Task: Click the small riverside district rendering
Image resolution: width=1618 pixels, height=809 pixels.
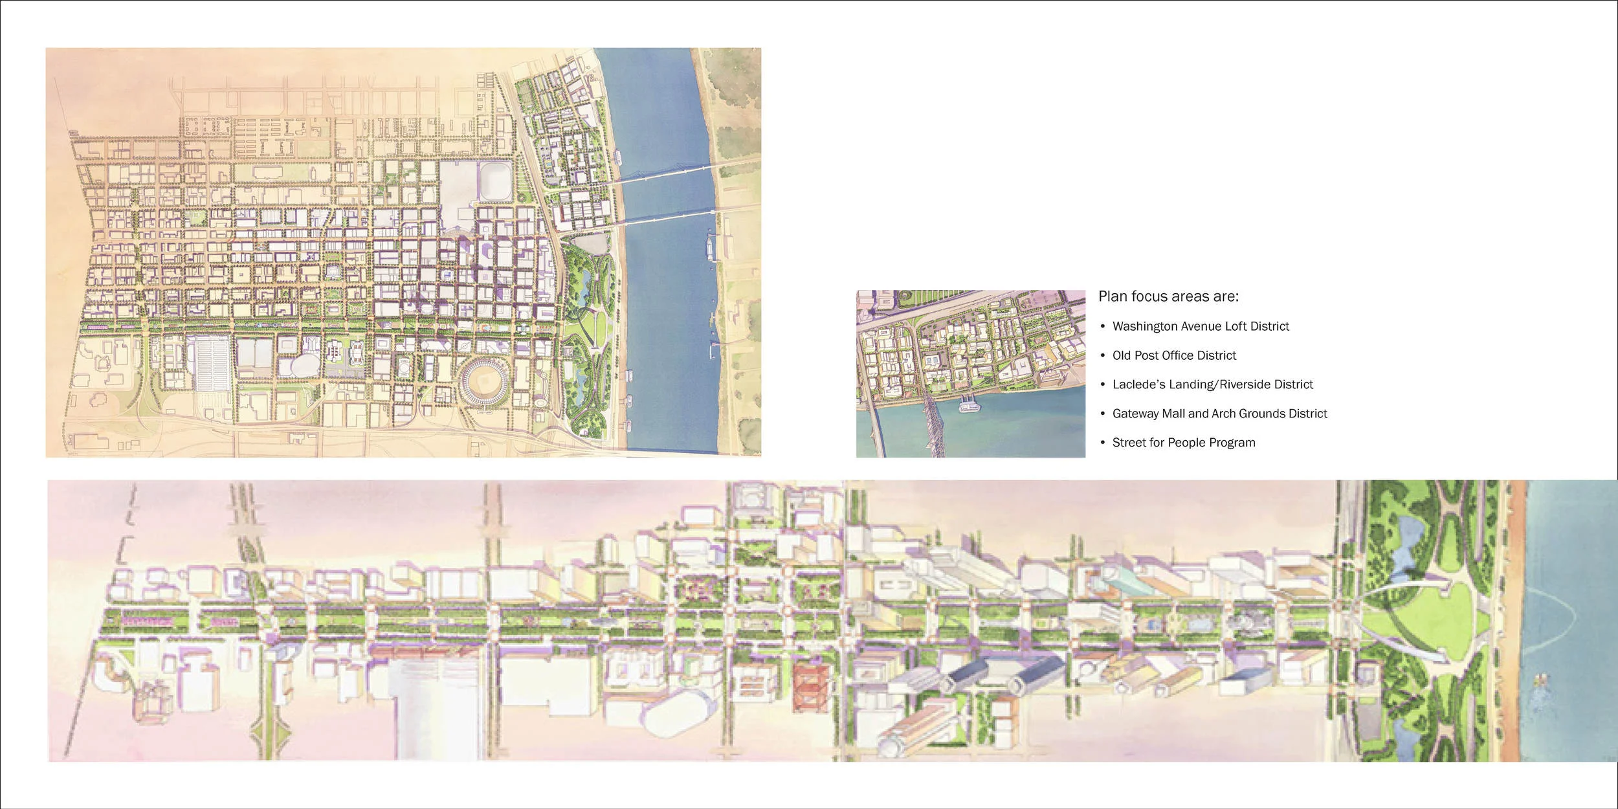Action: tap(971, 373)
